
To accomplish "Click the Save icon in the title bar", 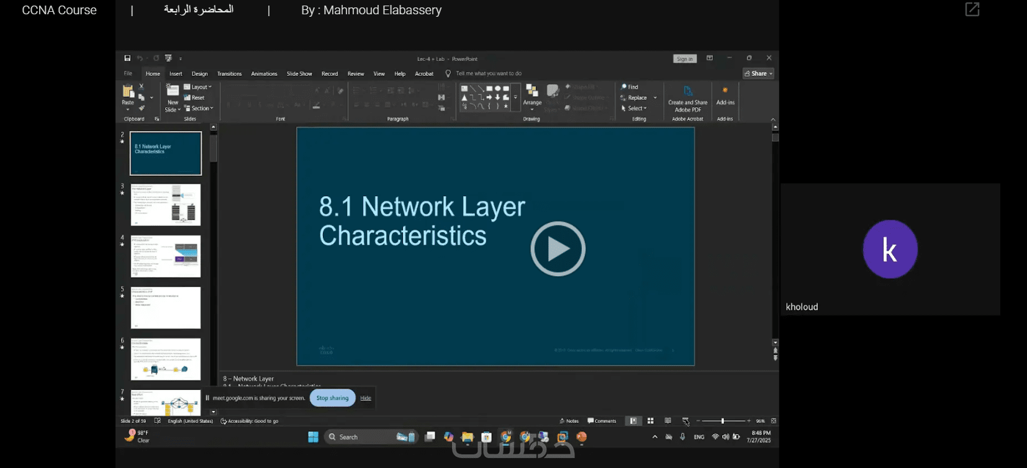I will point(127,58).
